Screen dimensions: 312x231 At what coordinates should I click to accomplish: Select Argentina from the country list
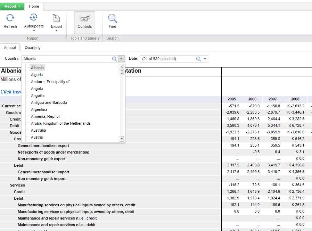[39, 109]
